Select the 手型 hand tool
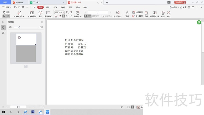 point(6,12)
